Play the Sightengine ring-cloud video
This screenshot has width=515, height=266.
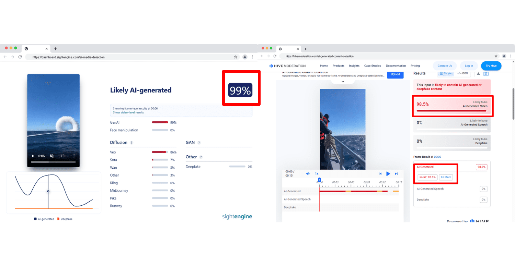pos(33,156)
